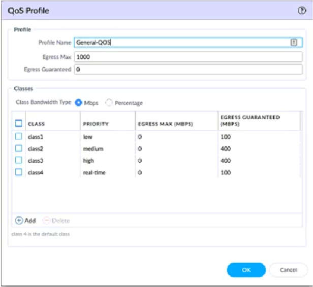Image resolution: width=313 pixels, height=287 pixels.
Task: Click the Delete minus icon
Action: (x=46, y=221)
